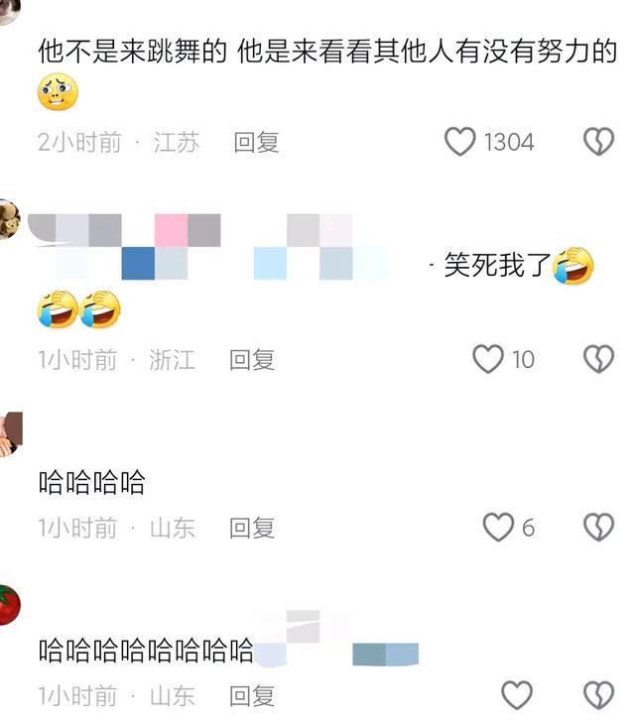Dislike the 哈哈哈哈 comment from 山东

click(x=598, y=527)
